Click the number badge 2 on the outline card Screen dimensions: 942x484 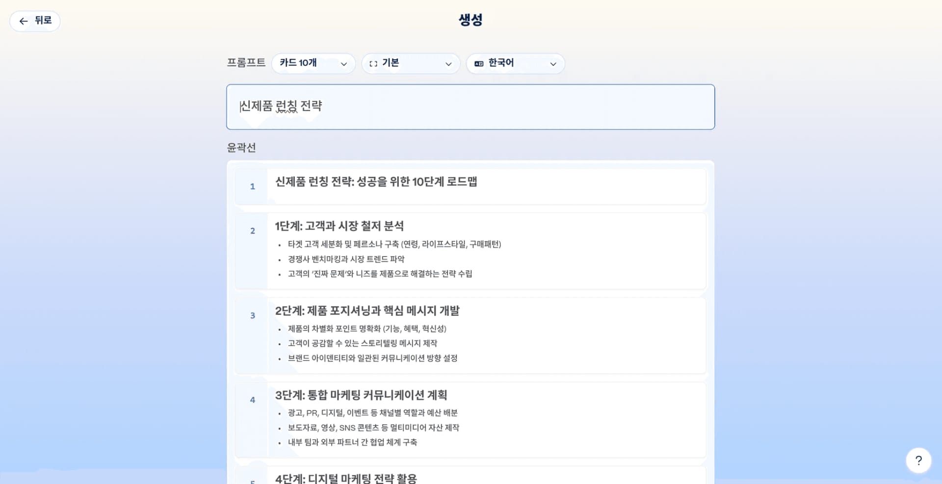(x=252, y=230)
